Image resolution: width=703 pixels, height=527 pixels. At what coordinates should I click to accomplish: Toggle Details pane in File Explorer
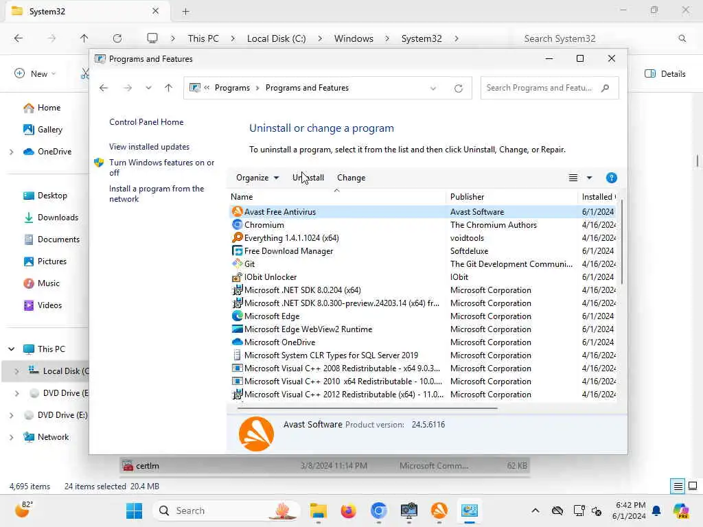point(665,74)
